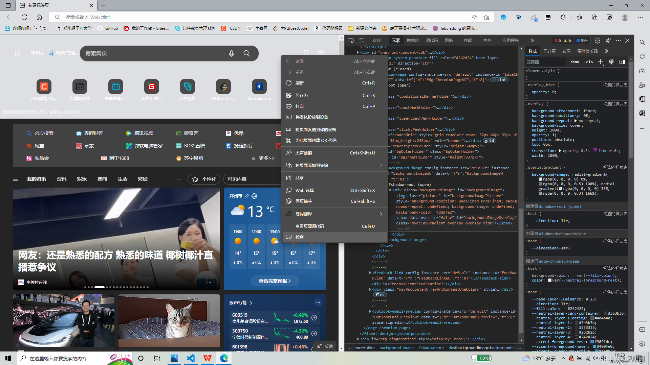Click the #3091dc color swatch
The height and width of the screenshot is (365, 650).
click(592, 342)
